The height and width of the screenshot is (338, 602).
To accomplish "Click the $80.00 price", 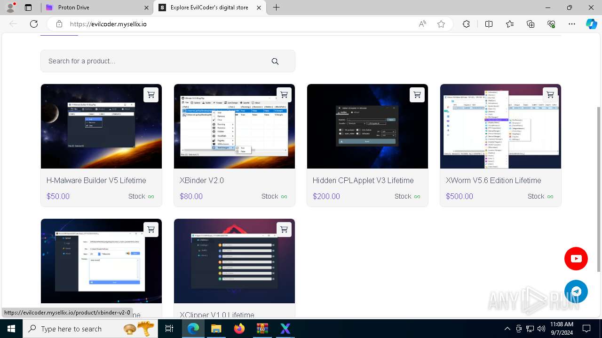I will 191,196.
